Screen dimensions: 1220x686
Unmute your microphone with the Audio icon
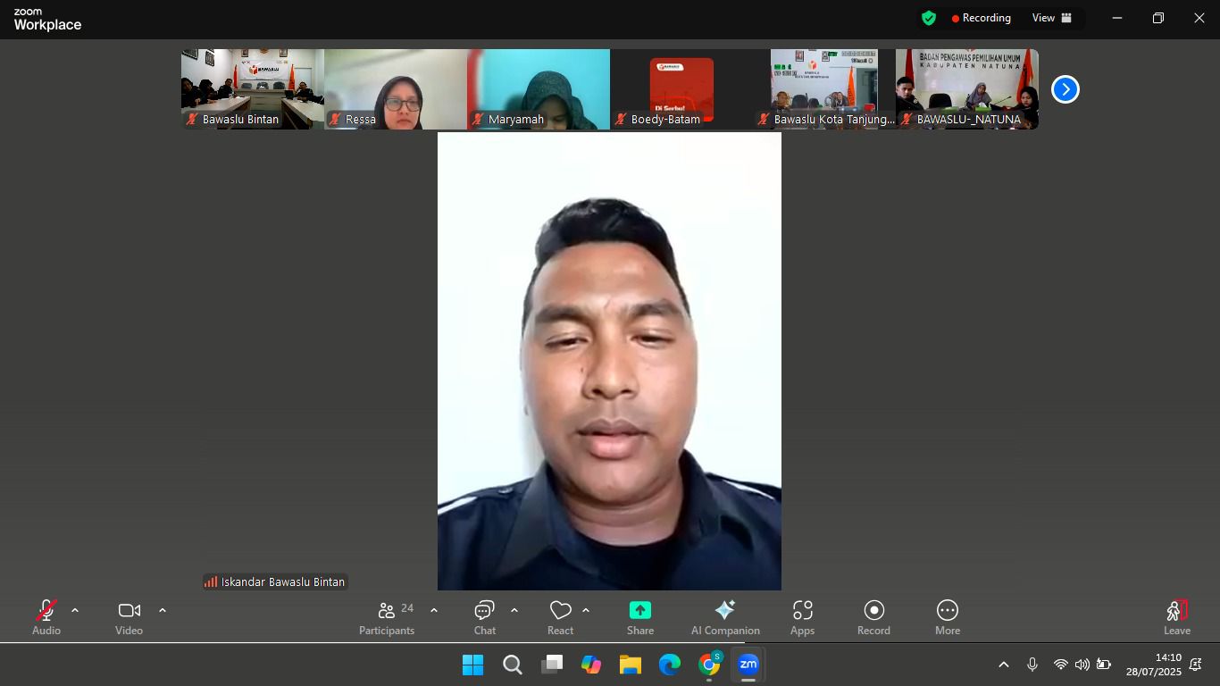click(x=46, y=616)
